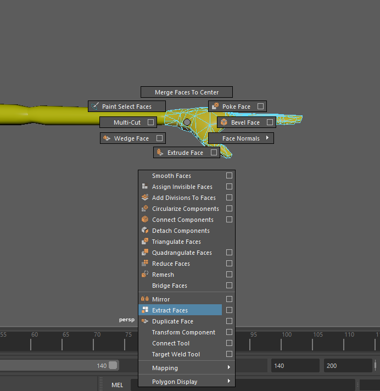Click the animation end time field 200
This screenshot has width=380, height=391.
coord(348,366)
